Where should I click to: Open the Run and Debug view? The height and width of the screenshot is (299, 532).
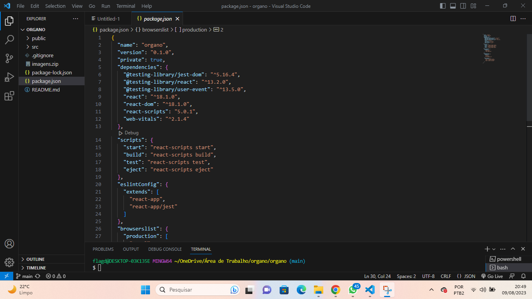9,77
